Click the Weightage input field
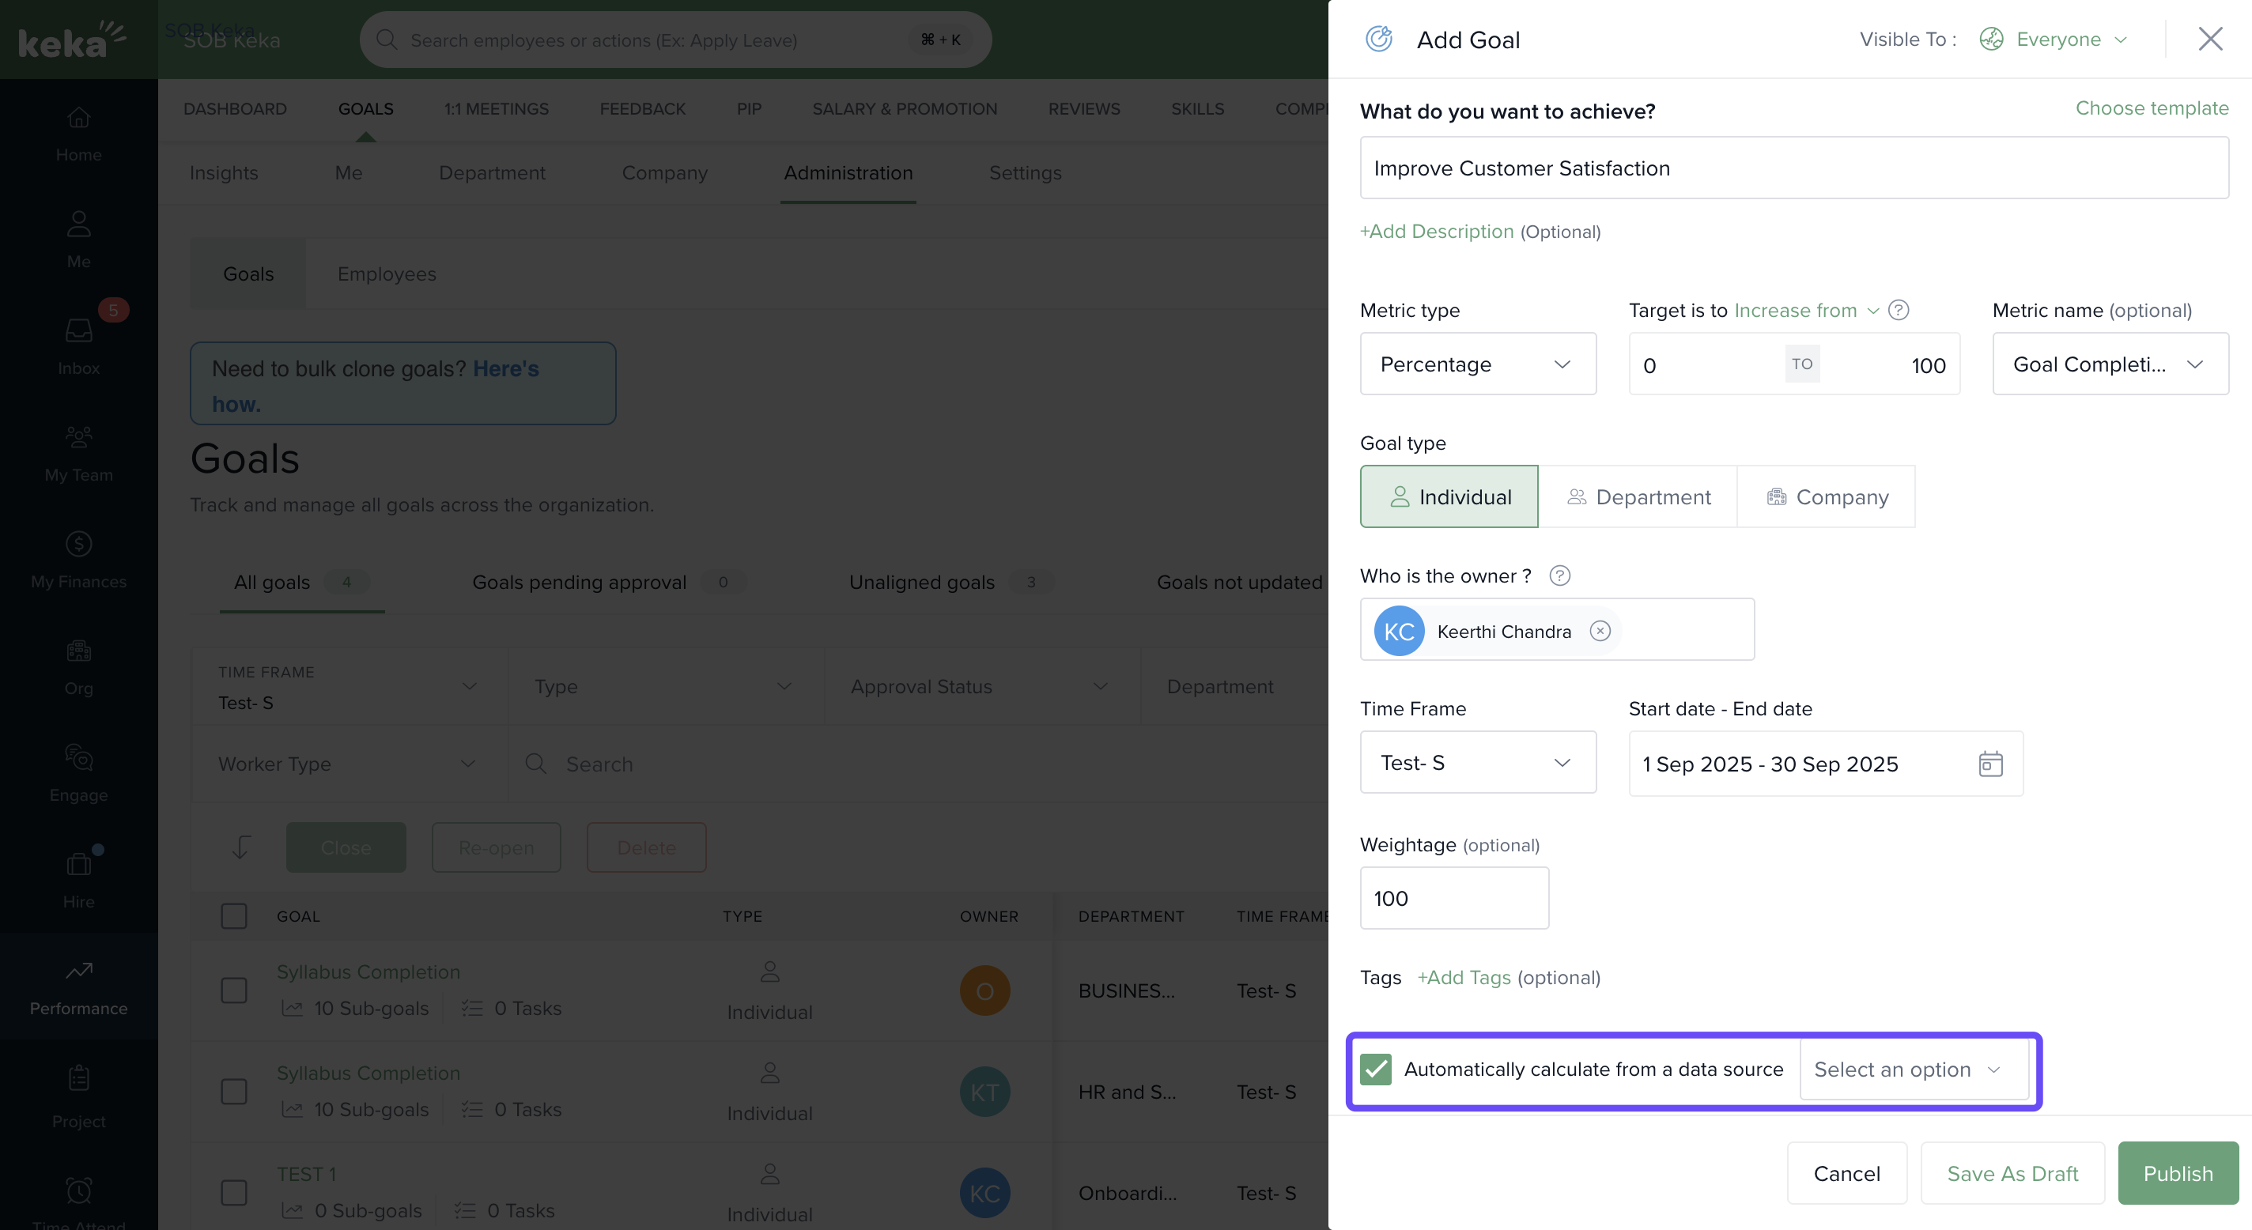This screenshot has height=1230, width=2252. coord(1454,898)
